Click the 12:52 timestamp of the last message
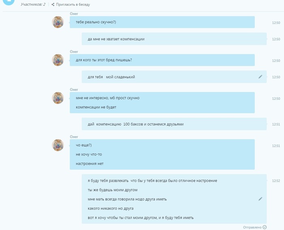284x230 pixels. [x=276, y=181]
